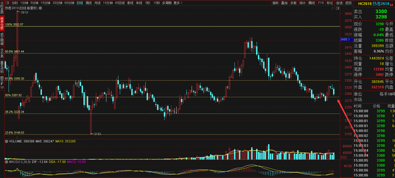Image resolution: width=395 pixels, height=178 pixels.
Task: Switch to 季线 quarterly chart
Action: (x=130, y=3)
